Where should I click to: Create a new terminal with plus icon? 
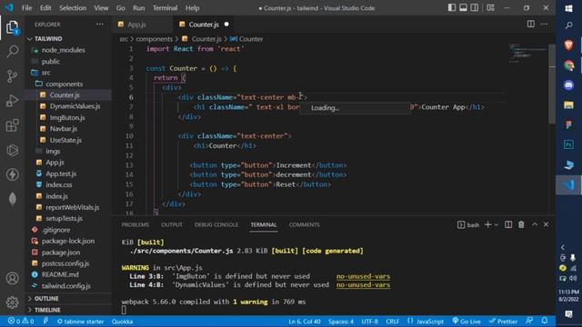pos(488,224)
